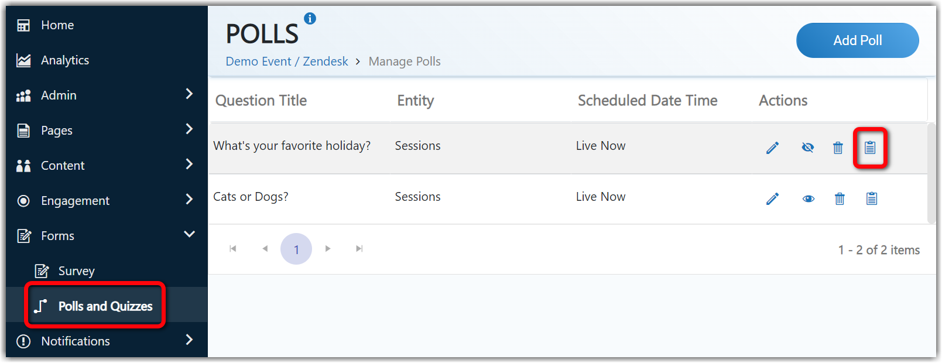Delete the 'What's your favorite holiday?' poll
Image resolution: width=942 pixels, height=363 pixels.
point(838,148)
